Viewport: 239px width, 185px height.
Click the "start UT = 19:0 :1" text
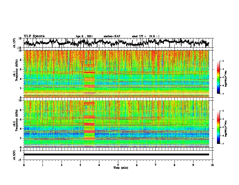click(x=146, y=36)
